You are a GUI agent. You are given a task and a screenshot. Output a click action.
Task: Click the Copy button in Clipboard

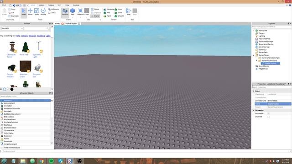[x=12, y=9]
